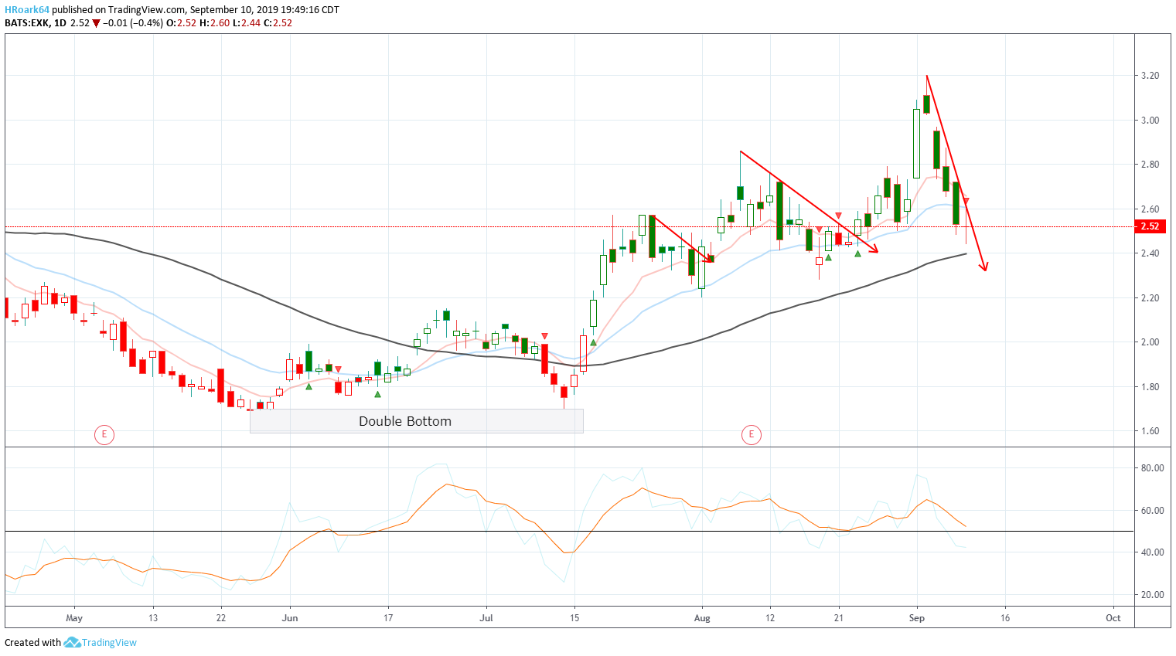Click the 3.20 price axis label
Image resolution: width=1176 pixels, height=656 pixels.
point(1150,76)
